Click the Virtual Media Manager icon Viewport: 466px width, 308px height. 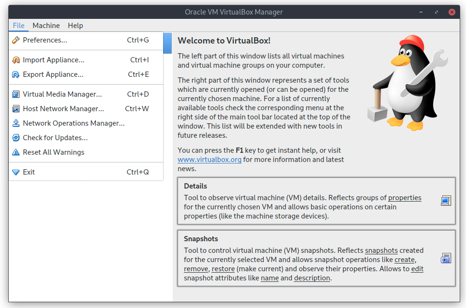click(16, 94)
